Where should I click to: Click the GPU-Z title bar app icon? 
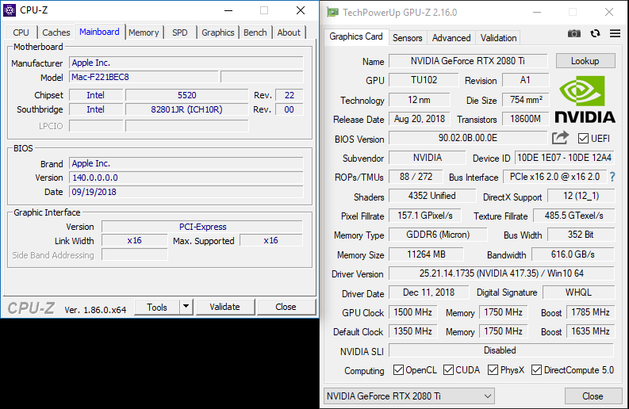pyautogui.click(x=332, y=13)
